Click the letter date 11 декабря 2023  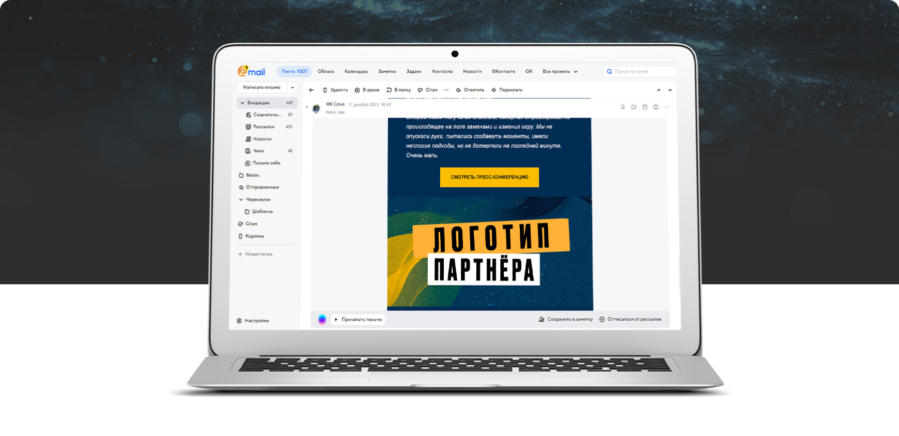tap(369, 104)
